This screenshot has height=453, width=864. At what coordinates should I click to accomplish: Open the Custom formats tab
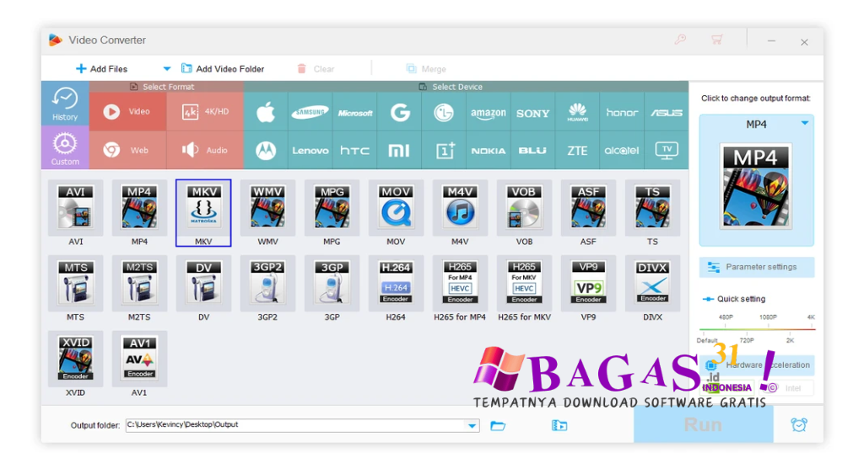(x=65, y=147)
